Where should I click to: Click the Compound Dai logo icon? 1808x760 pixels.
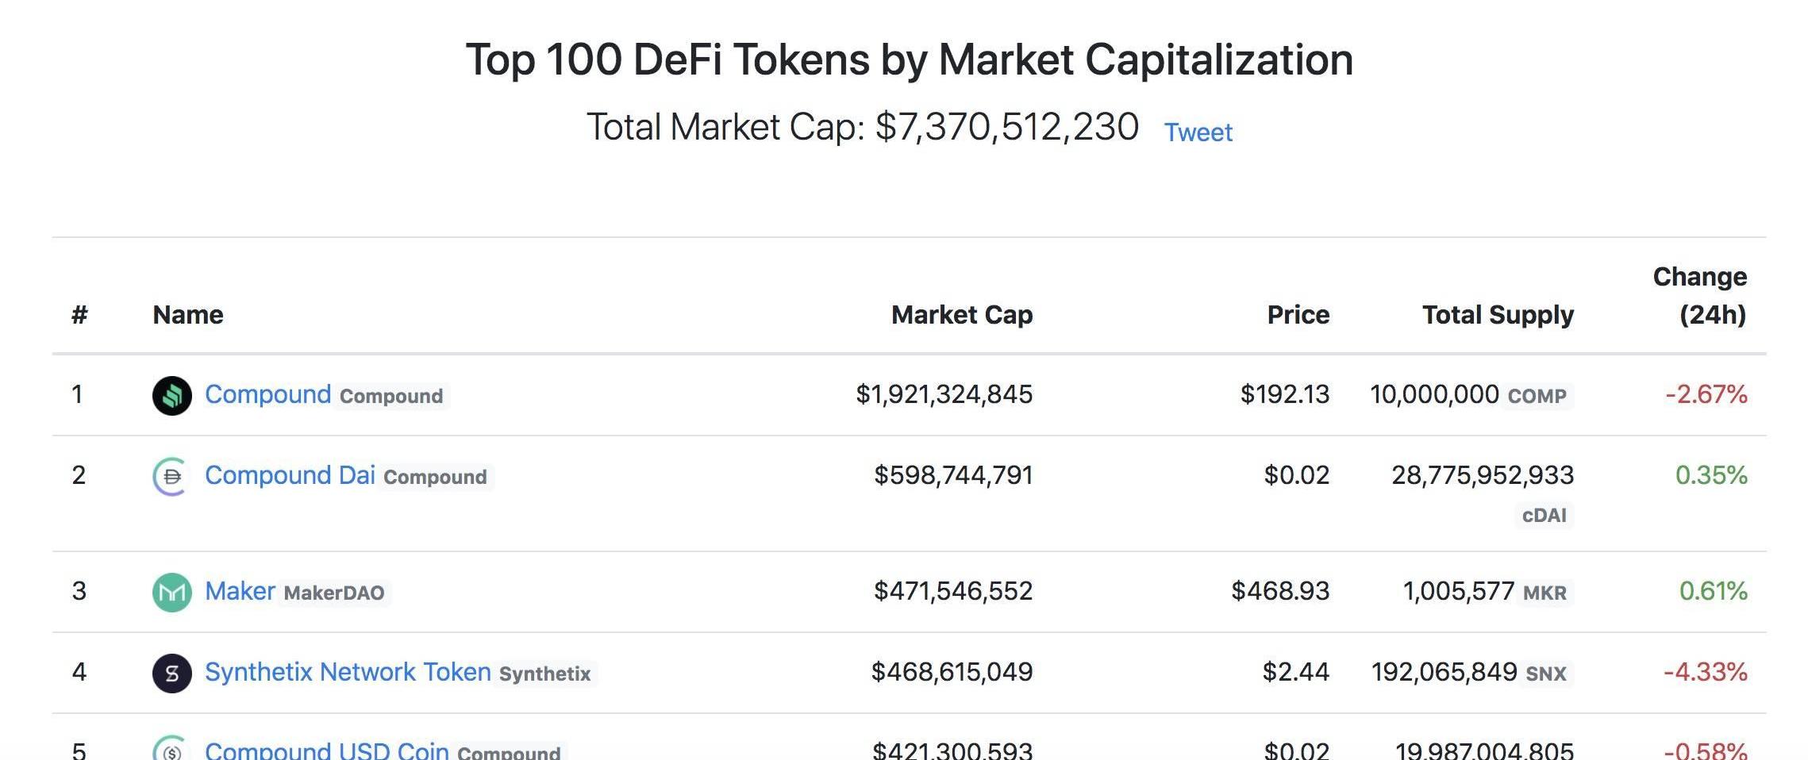click(x=171, y=476)
